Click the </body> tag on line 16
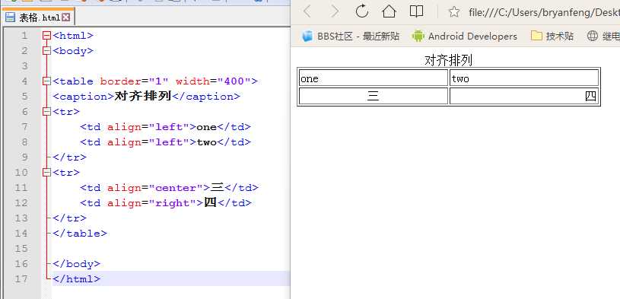Image resolution: width=620 pixels, height=299 pixels. tap(76, 264)
